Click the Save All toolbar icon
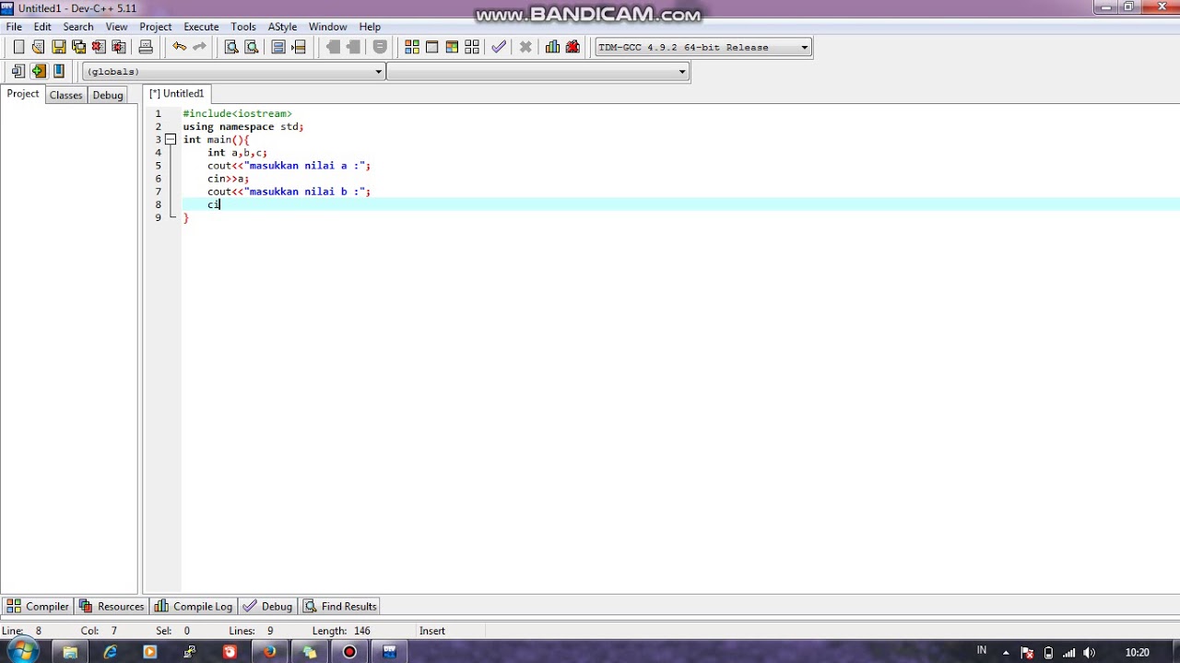1180x663 pixels. [x=79, y=47]
